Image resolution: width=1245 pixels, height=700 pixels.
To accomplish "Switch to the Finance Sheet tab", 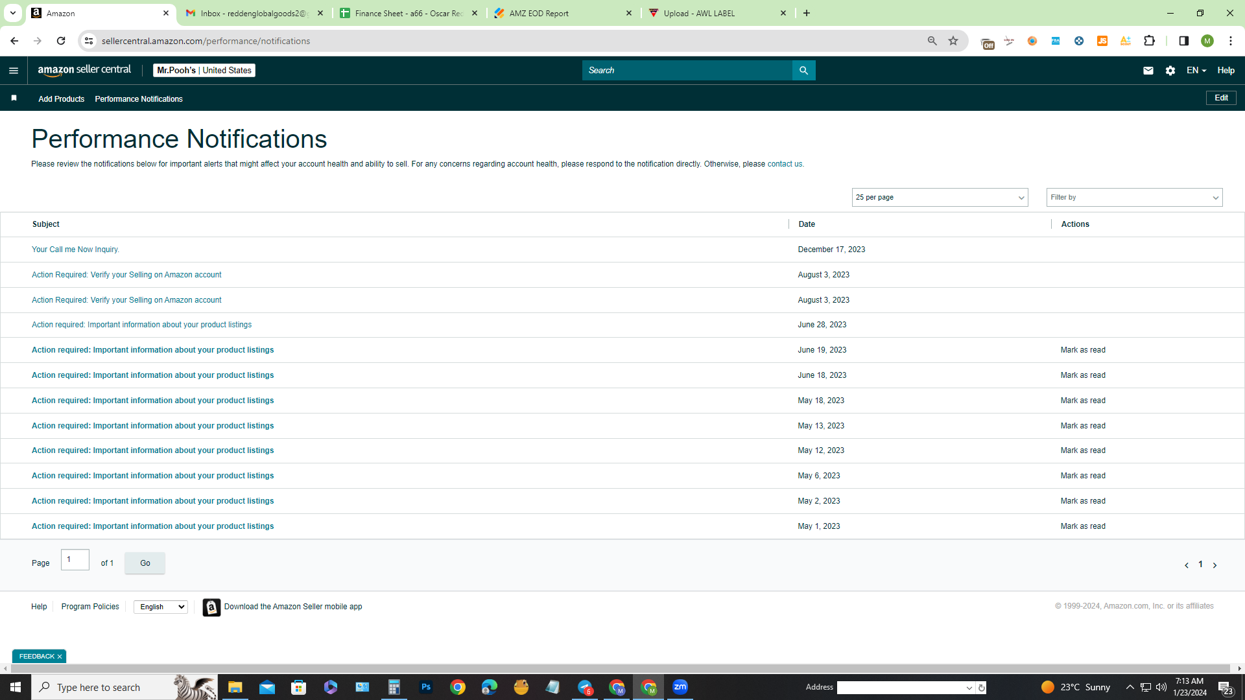I will click(x=409, y=13).
